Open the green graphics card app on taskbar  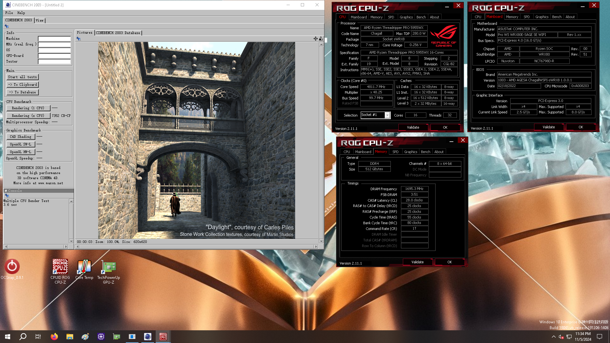pyautogui.click(x=117, y=337)
